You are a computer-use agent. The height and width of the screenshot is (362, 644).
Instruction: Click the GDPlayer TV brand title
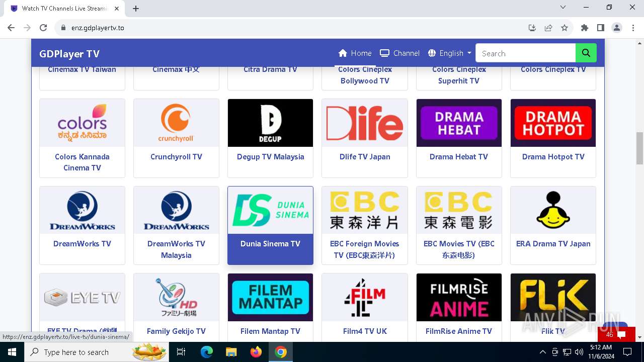coord(69,54)
